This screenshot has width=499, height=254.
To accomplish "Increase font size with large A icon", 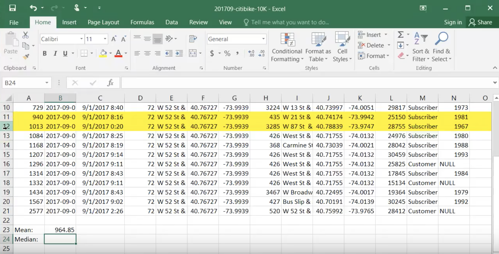I will (x=114, y=39).
